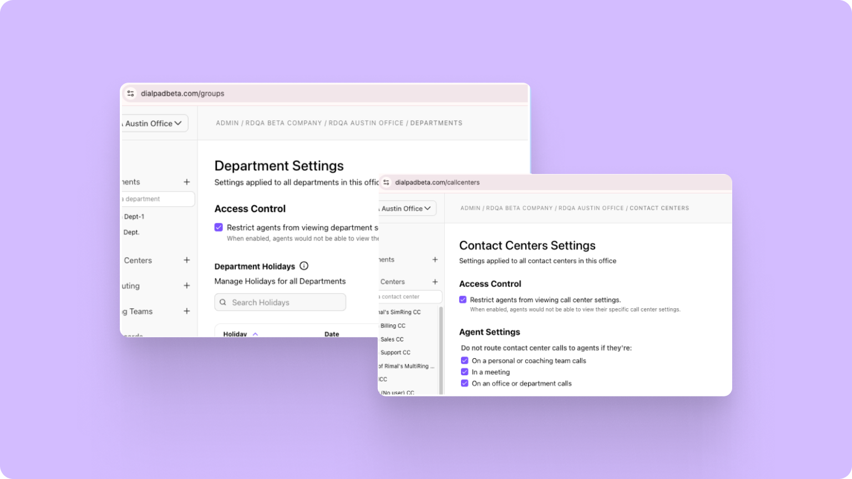Image resolution: width=852 pixels, height=479 pixels.
Task: Click the contact center list scrollbar
Action: pos(441,349)
